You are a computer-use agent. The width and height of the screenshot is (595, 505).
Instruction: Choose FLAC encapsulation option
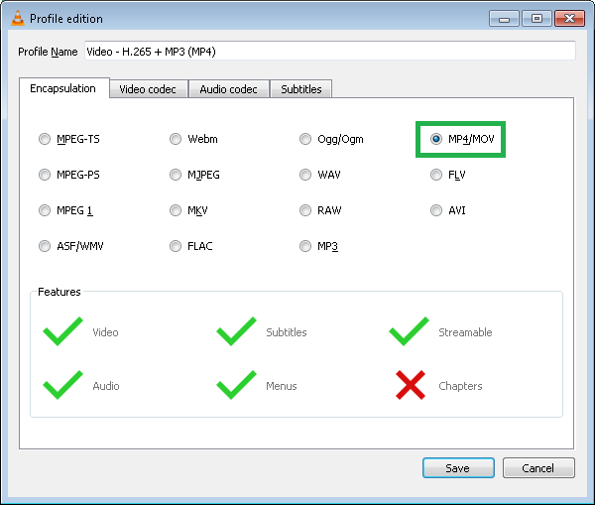point(176,246)
